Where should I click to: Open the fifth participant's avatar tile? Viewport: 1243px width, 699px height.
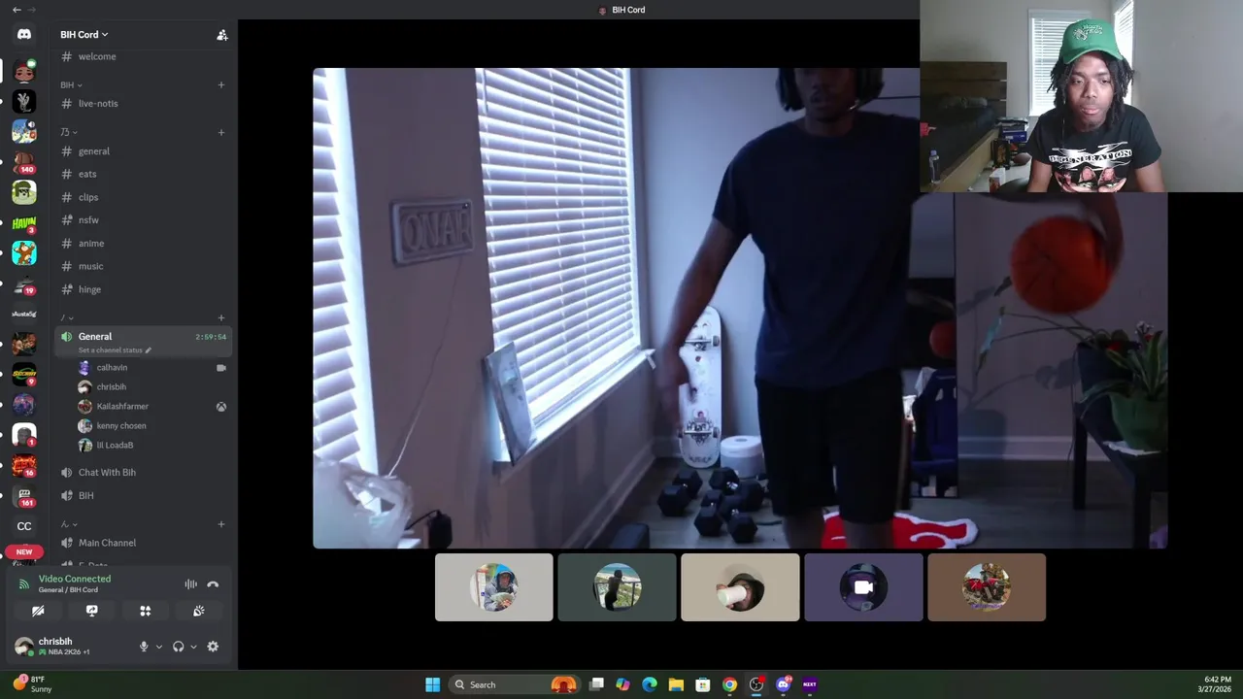click(987, 587)
